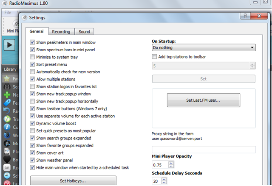Click the Set Hotkeys button
272x186 pixels.
pos(73,181)
